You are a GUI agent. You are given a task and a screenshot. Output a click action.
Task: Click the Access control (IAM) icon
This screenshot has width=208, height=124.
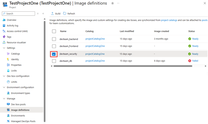click(4, 31)
